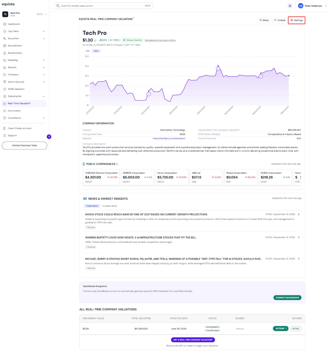The width and height of the screenshot is (330, 351).
Task: Expand the Warren Buffett wide moats news
Action: tap(299, 237)
